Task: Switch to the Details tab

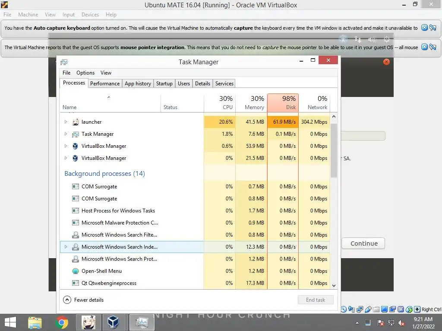Action: 203,84
